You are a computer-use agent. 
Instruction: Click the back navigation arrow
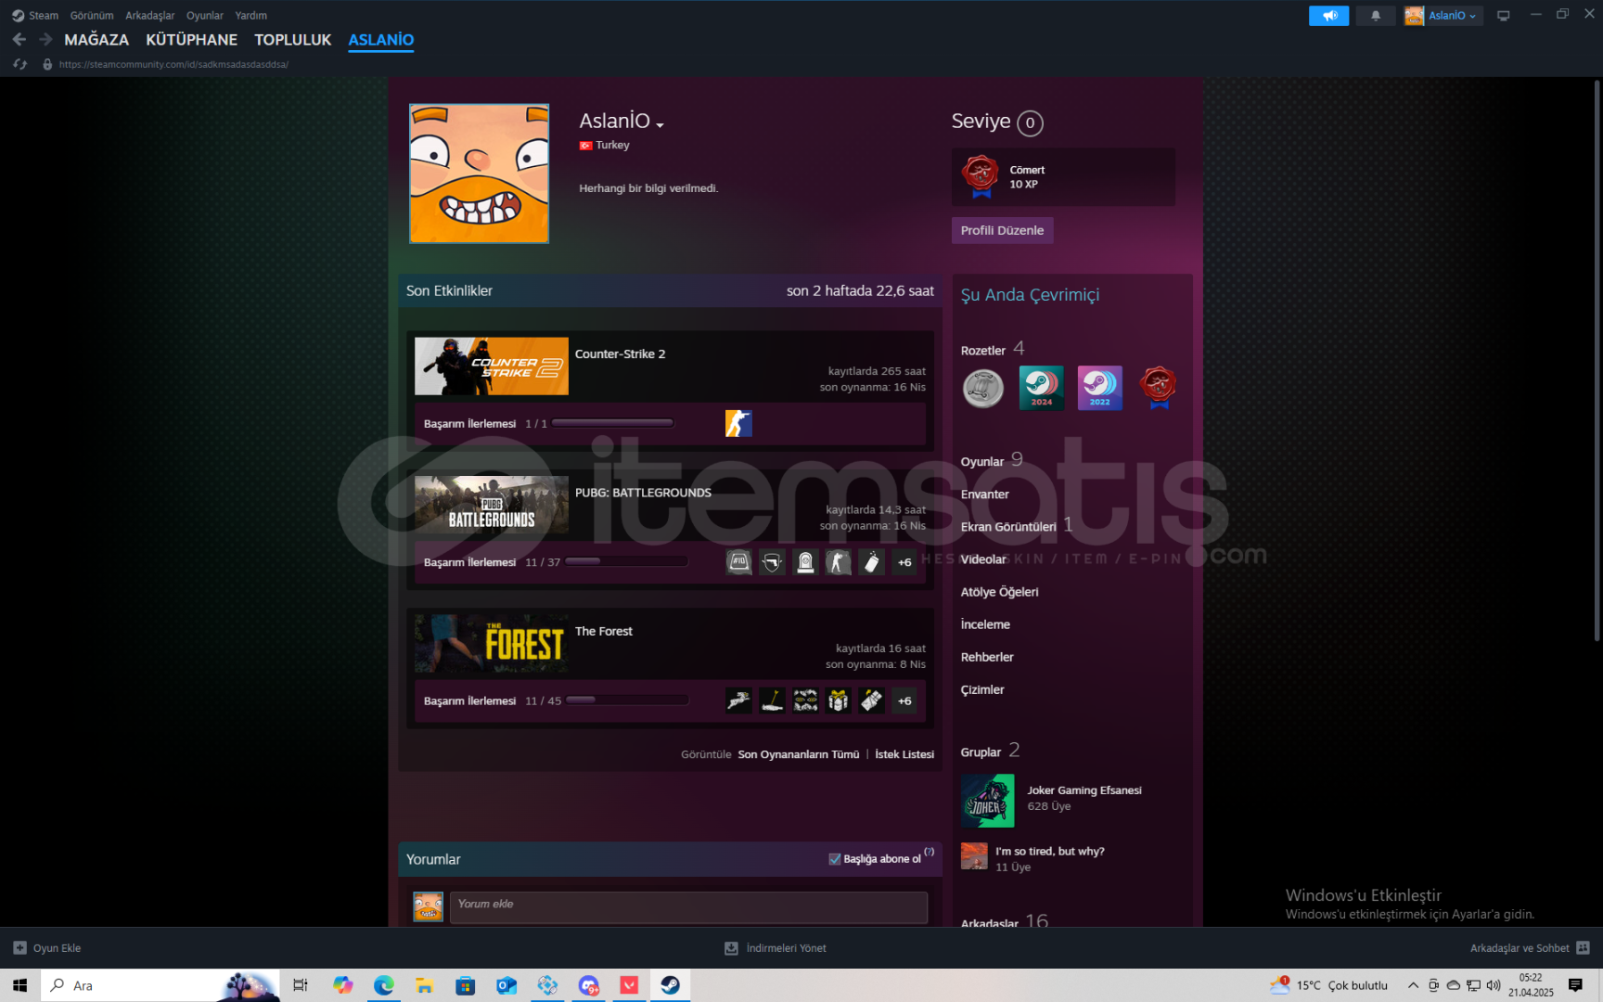[19, 40]
